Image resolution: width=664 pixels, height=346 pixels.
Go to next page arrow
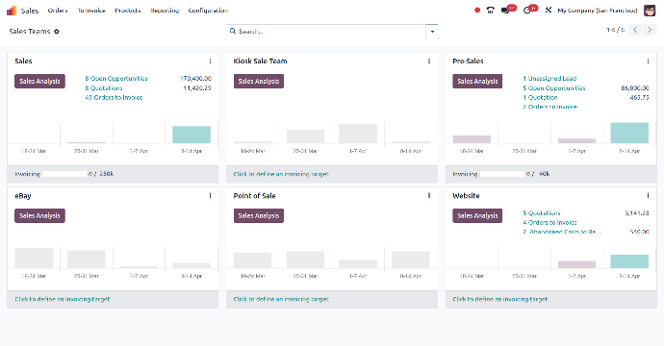tap(650, 30)
